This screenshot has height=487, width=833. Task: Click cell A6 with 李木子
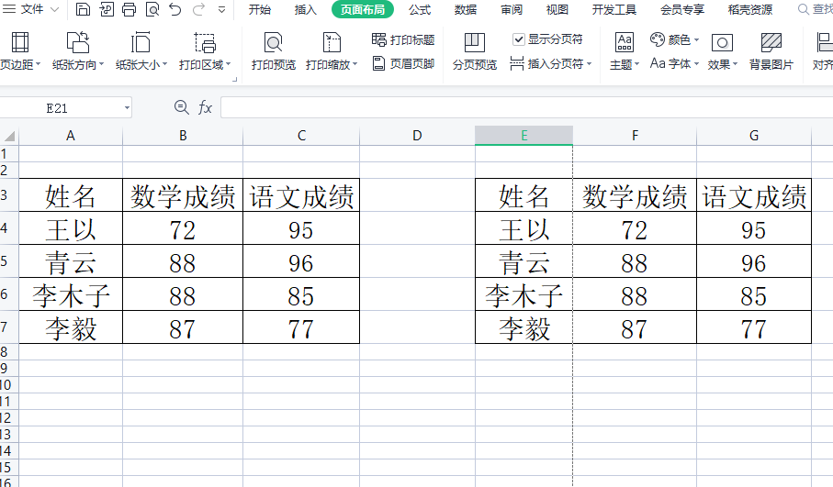(x=71, y=294)
